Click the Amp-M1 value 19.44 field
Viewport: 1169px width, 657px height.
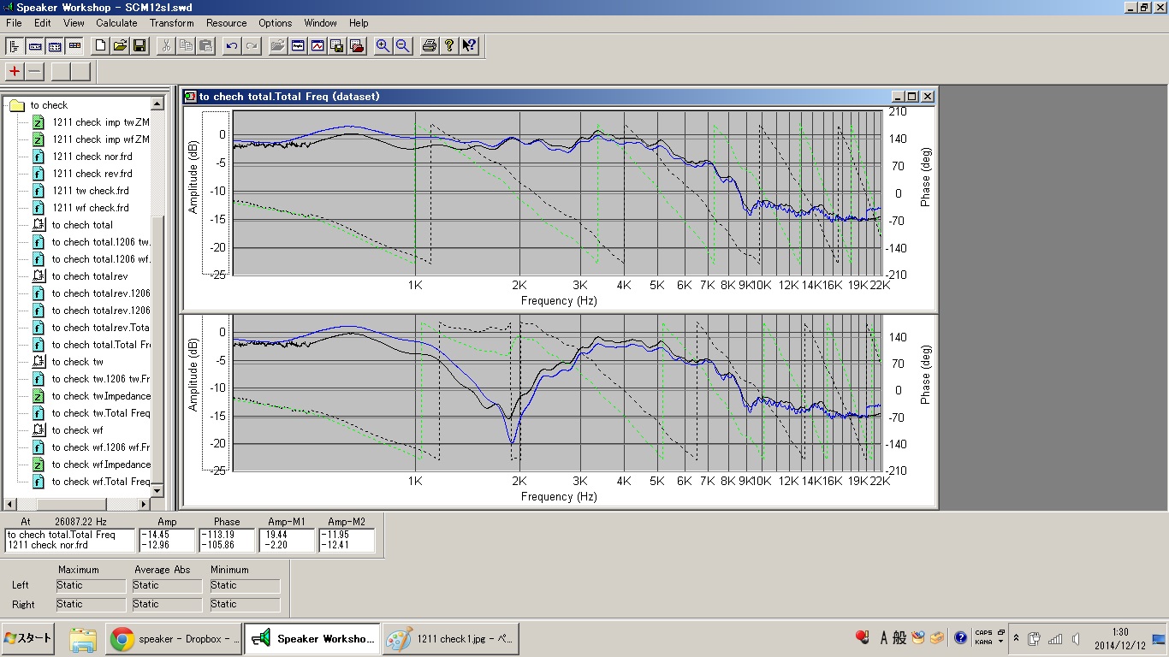[287, 540]
